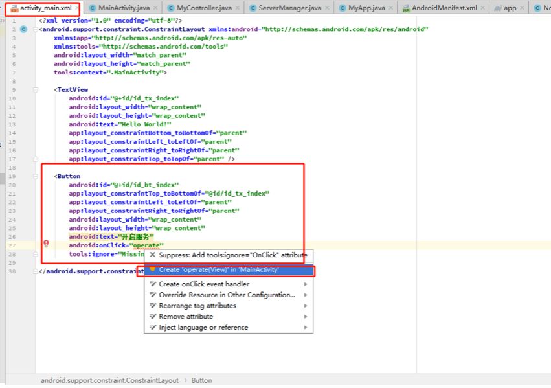The width and height of the screenshot is (551, 388).
Task: Expand submenu arrow for Override Resource option
Action: click(x=306, y=295)
